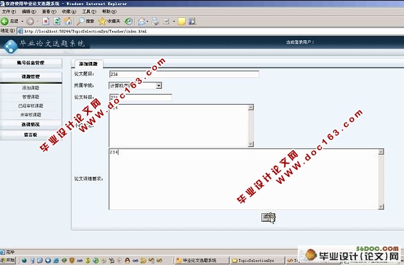Expand the 留言板 sidebar section
404x265 pixels.
pos(31,135)
